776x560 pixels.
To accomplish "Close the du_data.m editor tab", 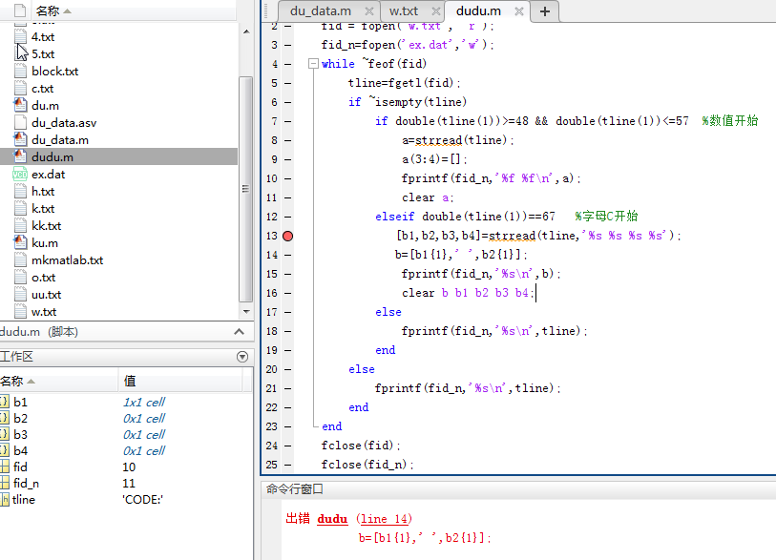I will [369, 11].
